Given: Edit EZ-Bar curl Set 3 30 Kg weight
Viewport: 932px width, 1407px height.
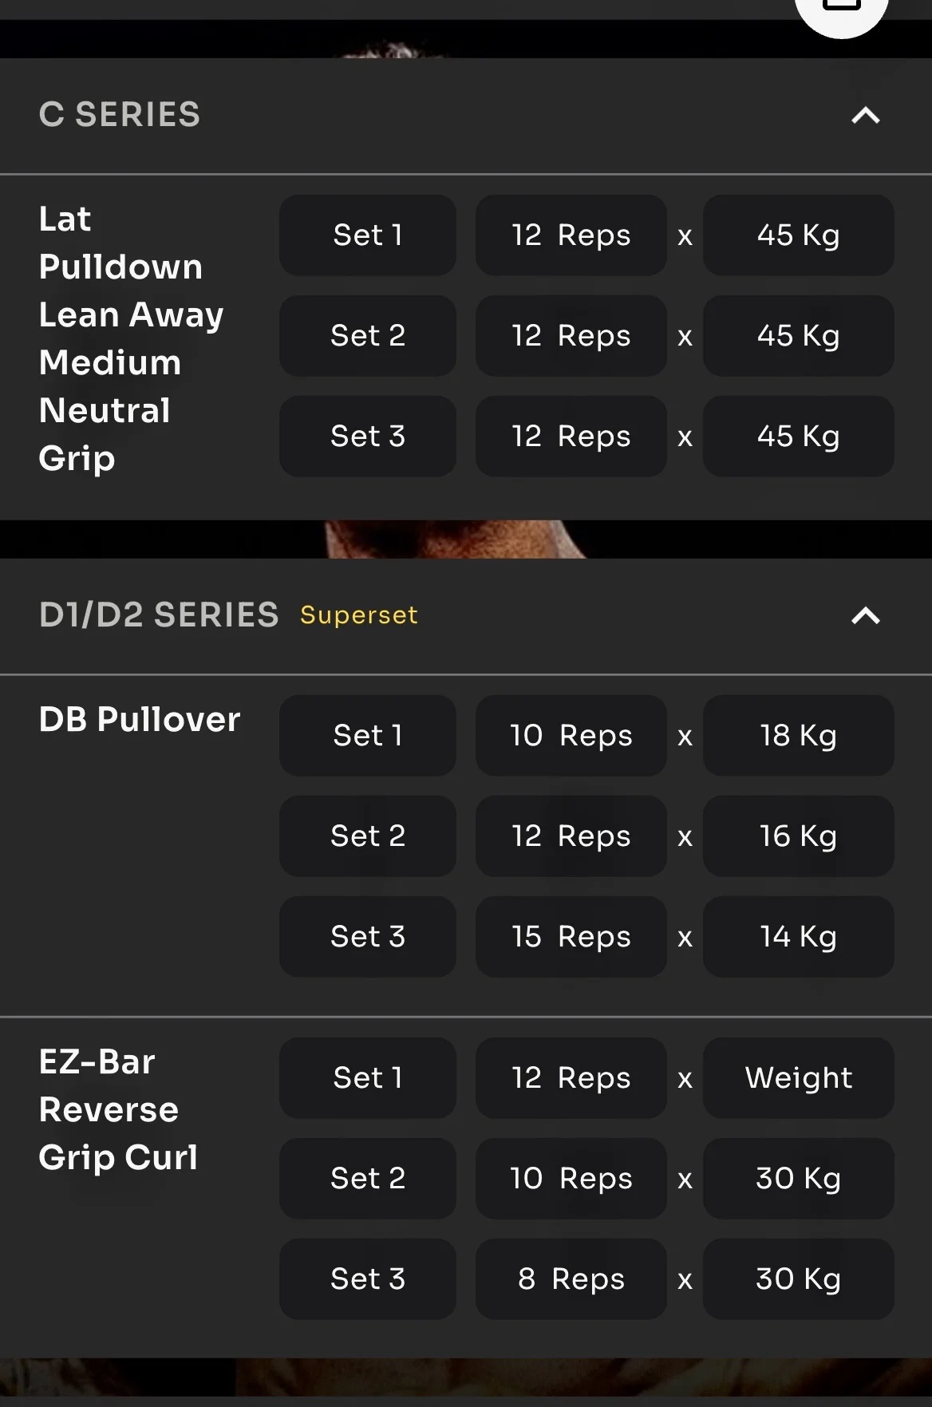Looking at the screenshot, I should 798,1279.
